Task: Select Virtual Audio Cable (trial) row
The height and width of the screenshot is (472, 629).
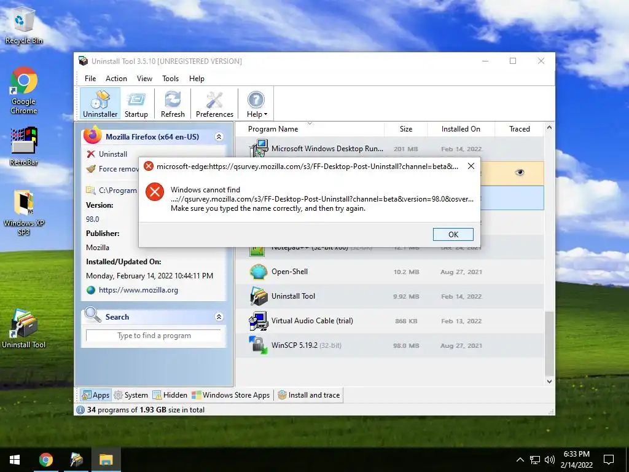Action: (x=389, y=321)
